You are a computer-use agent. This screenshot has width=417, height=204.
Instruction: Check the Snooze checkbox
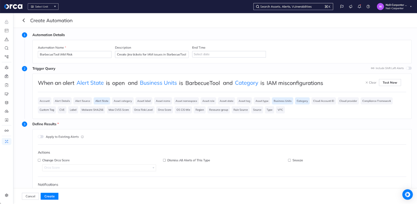pyautogui.click(x=289, y=160)
